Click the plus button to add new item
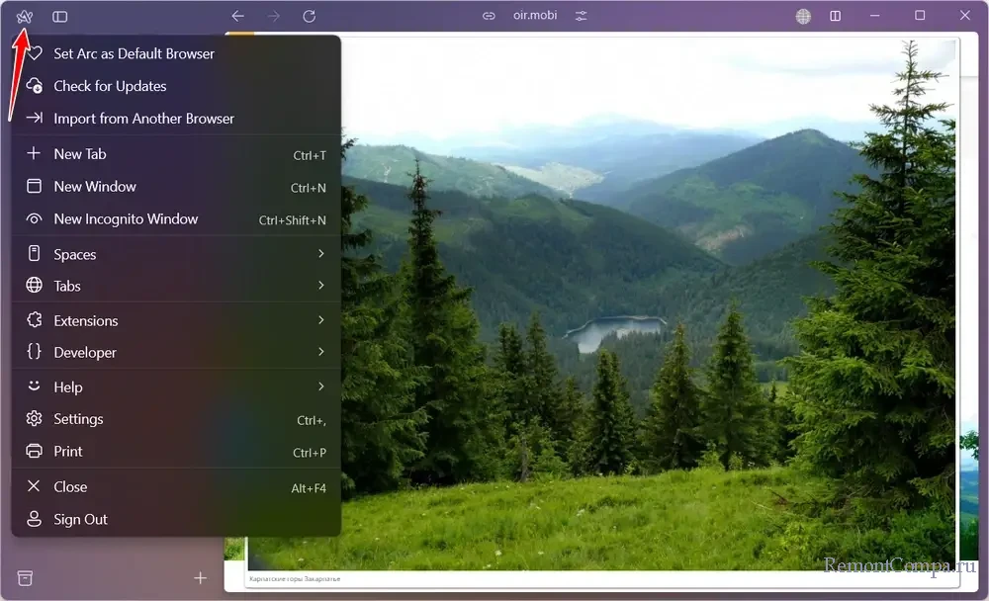The image size is (989, 601). (200, 577)
